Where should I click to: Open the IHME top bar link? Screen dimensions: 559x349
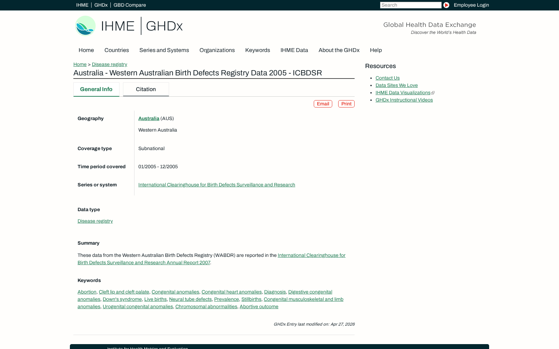pos(82,5)
